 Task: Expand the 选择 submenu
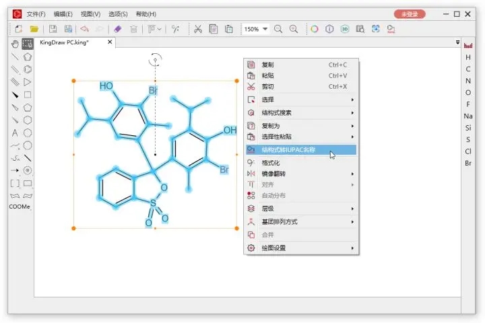[x=300, y=100]
